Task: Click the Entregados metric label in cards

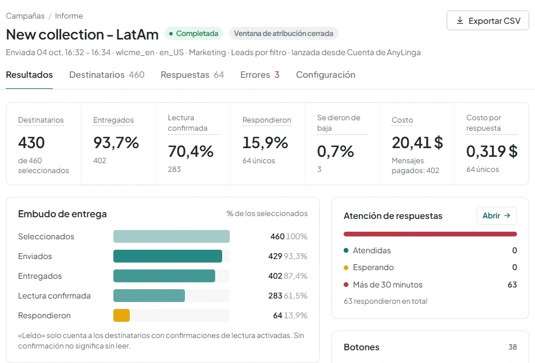Action: [x=113, y=120]
